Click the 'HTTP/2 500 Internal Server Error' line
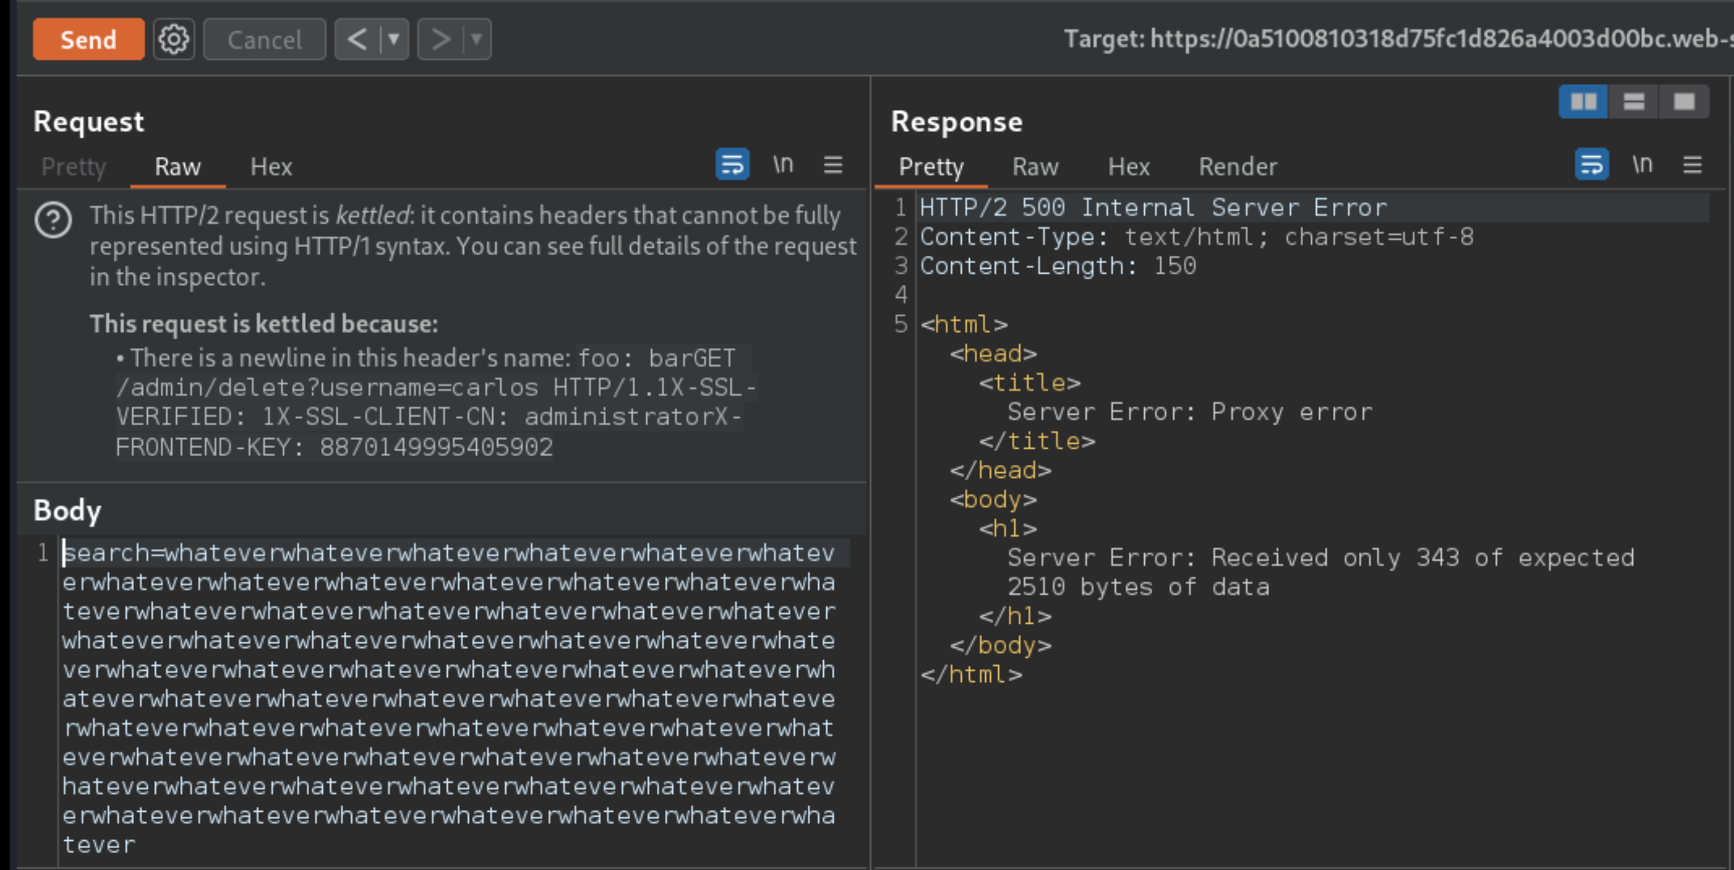This screenshot has width=1734, height=870. [1153, 207]
